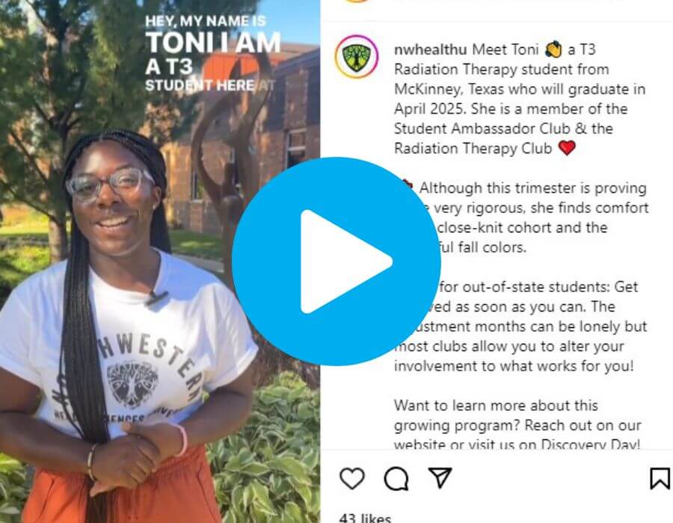This screenshot has height=523, width=673.
Task: Click the nwhealthu username link
Action: tap(430, 49)
